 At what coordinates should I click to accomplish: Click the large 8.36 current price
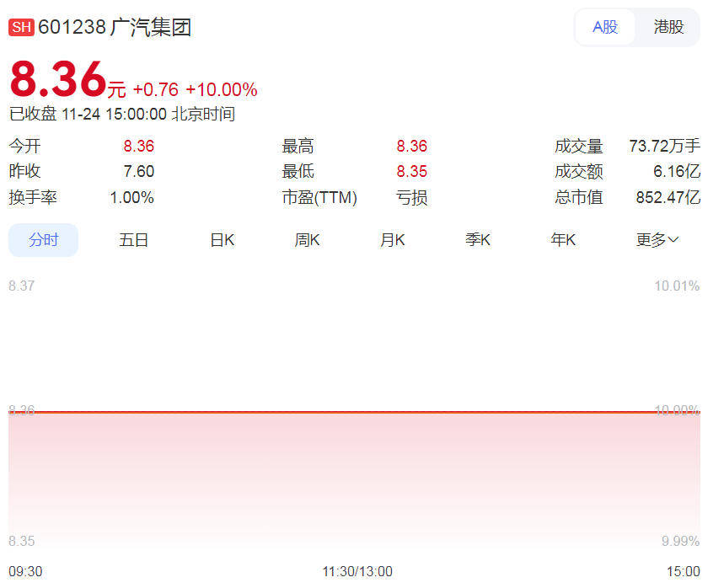[x=58, y=79]
